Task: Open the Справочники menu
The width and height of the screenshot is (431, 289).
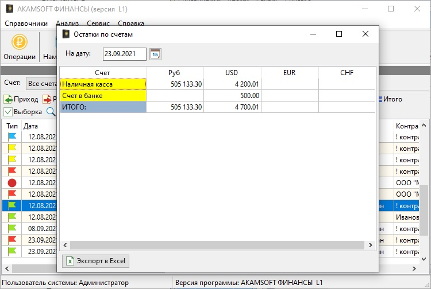Action: pos(26,24)
